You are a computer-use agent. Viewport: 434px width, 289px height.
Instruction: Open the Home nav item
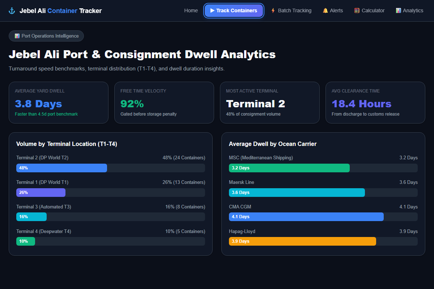(191, 11)
